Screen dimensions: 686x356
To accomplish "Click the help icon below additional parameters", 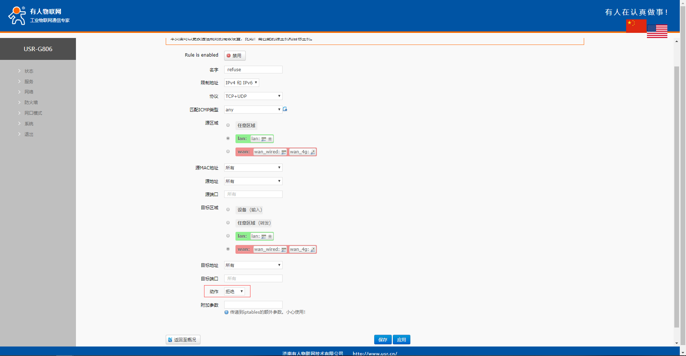I will click(x=226, y=312).
